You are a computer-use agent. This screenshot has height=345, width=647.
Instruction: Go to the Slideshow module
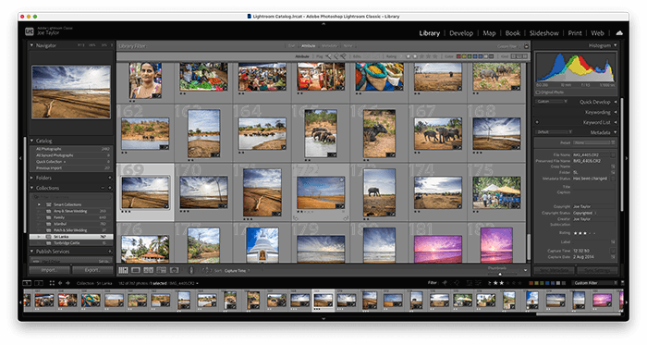[543, 33]
